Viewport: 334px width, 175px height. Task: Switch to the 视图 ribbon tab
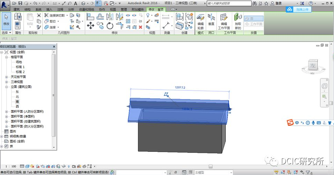(113, 9)
